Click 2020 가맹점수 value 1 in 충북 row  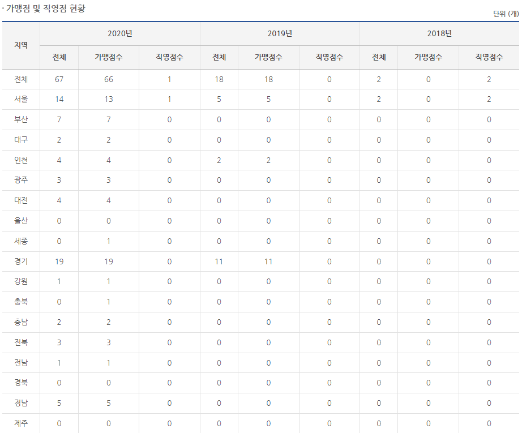point(109,302)
